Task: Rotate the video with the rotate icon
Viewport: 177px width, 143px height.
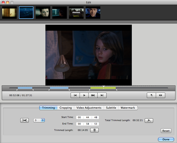Action: (151, 95)
